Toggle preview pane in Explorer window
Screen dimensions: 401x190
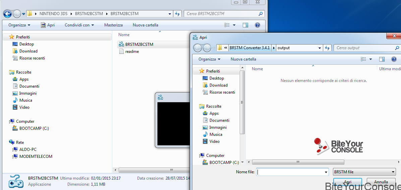point(245,25)
